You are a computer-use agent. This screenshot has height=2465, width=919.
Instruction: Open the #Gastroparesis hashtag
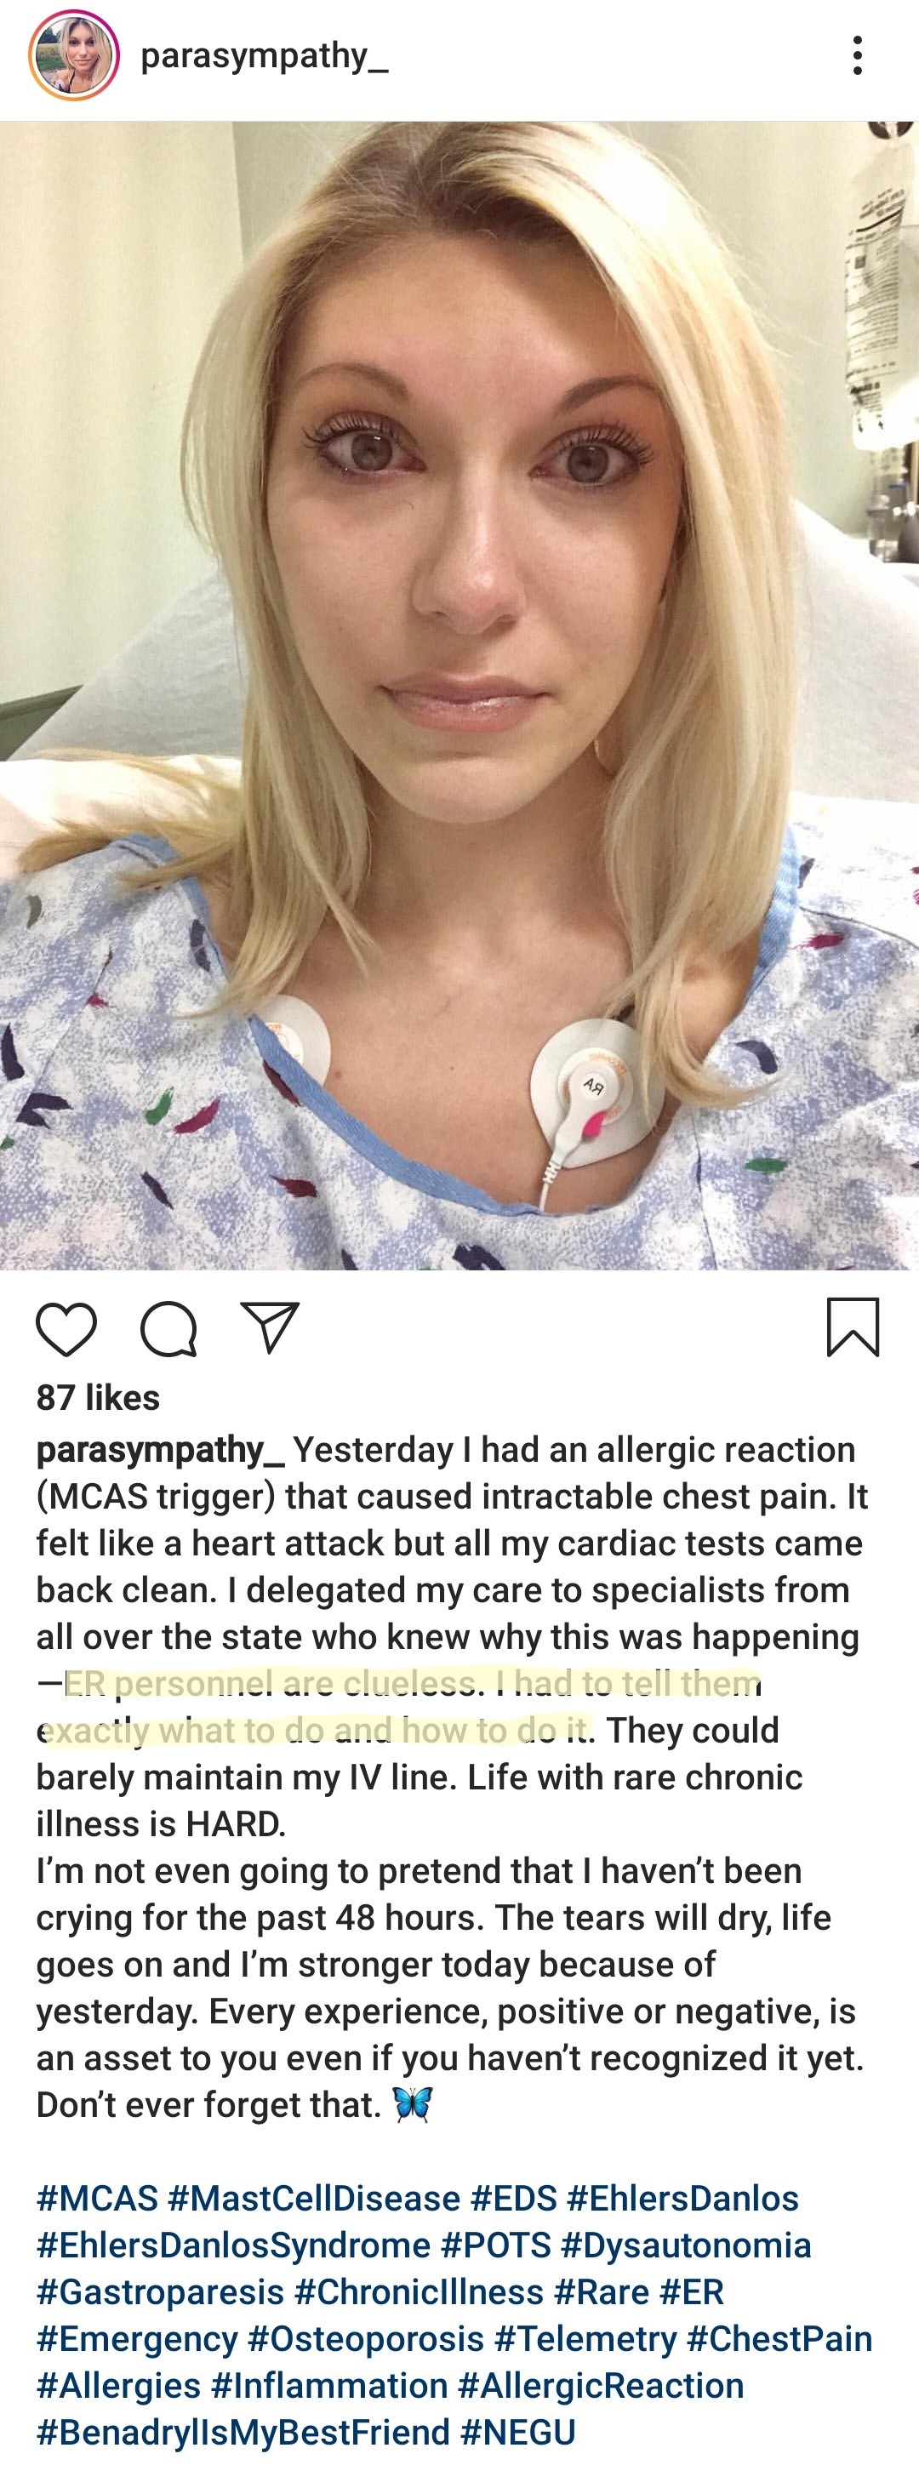tap(161, 2293)
